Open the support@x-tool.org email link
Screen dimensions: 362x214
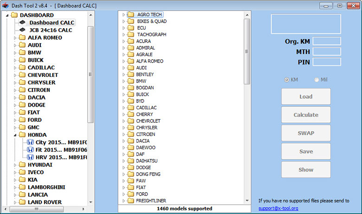point(278,208)
